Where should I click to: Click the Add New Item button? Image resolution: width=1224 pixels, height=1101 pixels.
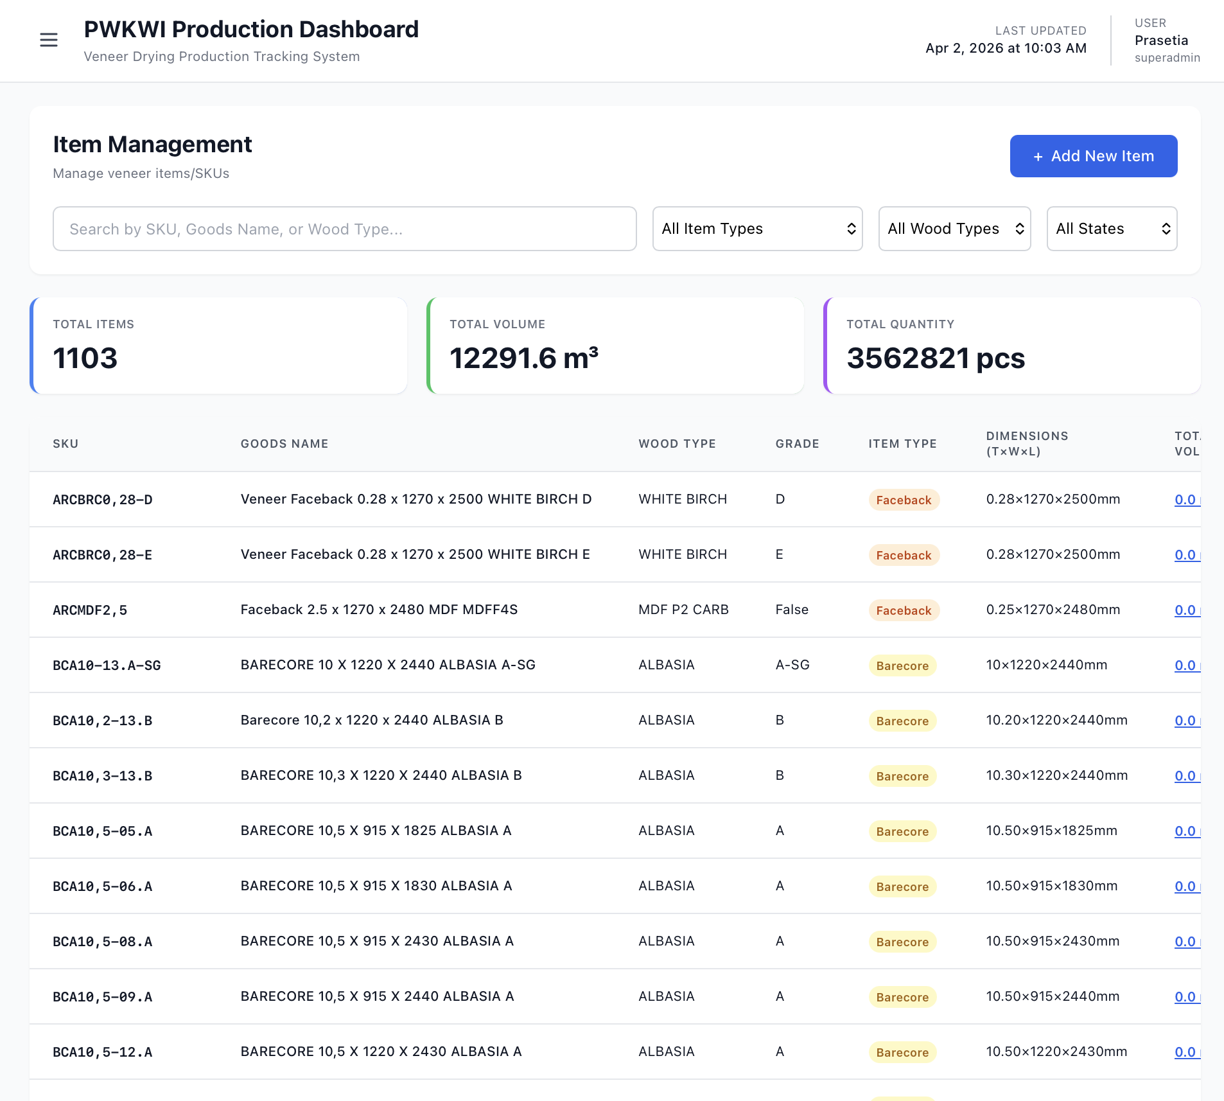coord(1093,156)
